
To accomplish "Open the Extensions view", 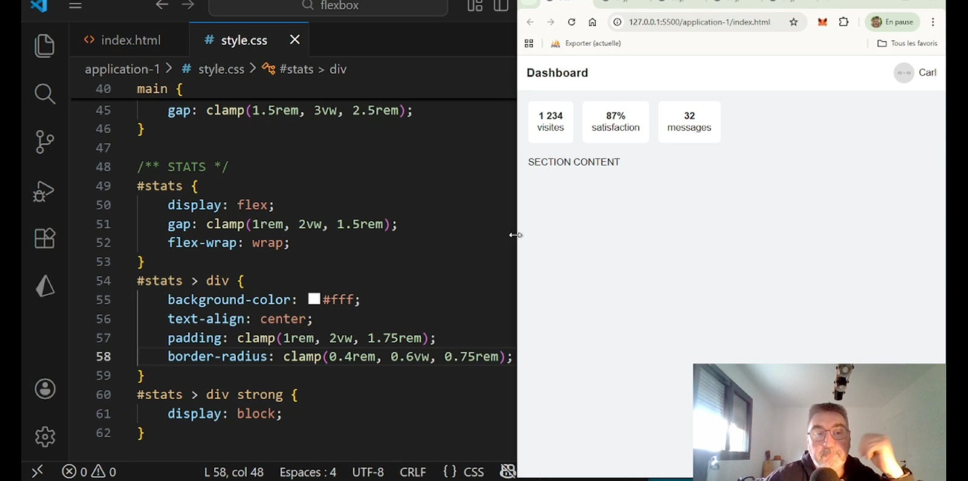I will tap(44, 238).
